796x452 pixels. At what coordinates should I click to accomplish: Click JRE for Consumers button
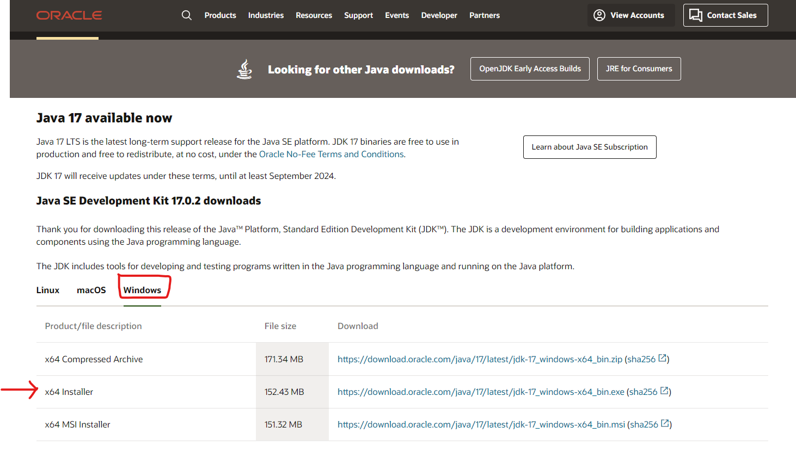(x=639, y=69)
